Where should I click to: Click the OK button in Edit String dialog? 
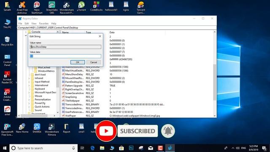pyautogui.click(x=78, y=62)
